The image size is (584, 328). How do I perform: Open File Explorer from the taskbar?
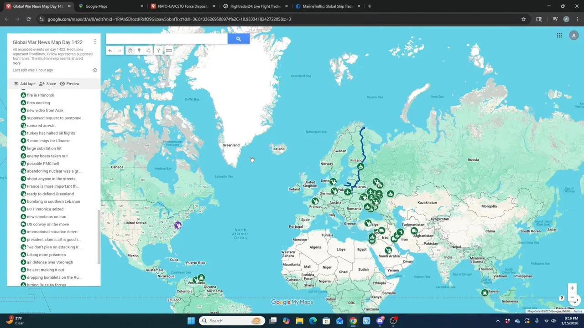click(299, 321)
